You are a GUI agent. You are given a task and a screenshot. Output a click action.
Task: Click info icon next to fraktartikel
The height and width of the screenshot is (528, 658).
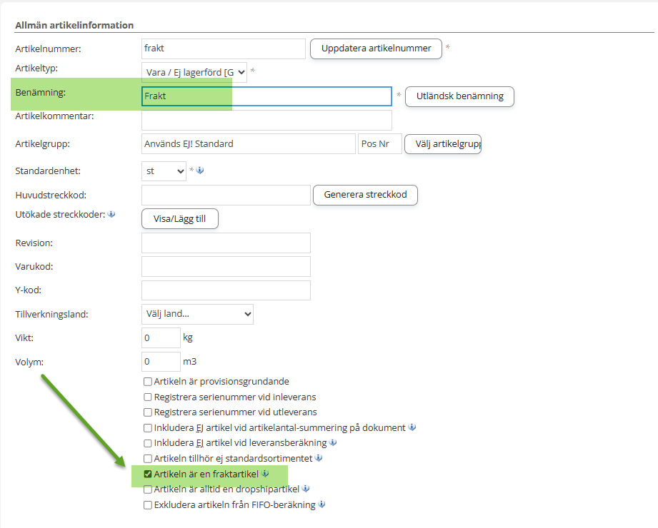click(x=265, y=473)
